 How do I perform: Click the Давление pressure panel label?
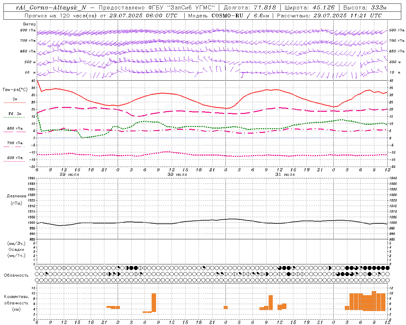pyautogui.click(x=16, y=196)
